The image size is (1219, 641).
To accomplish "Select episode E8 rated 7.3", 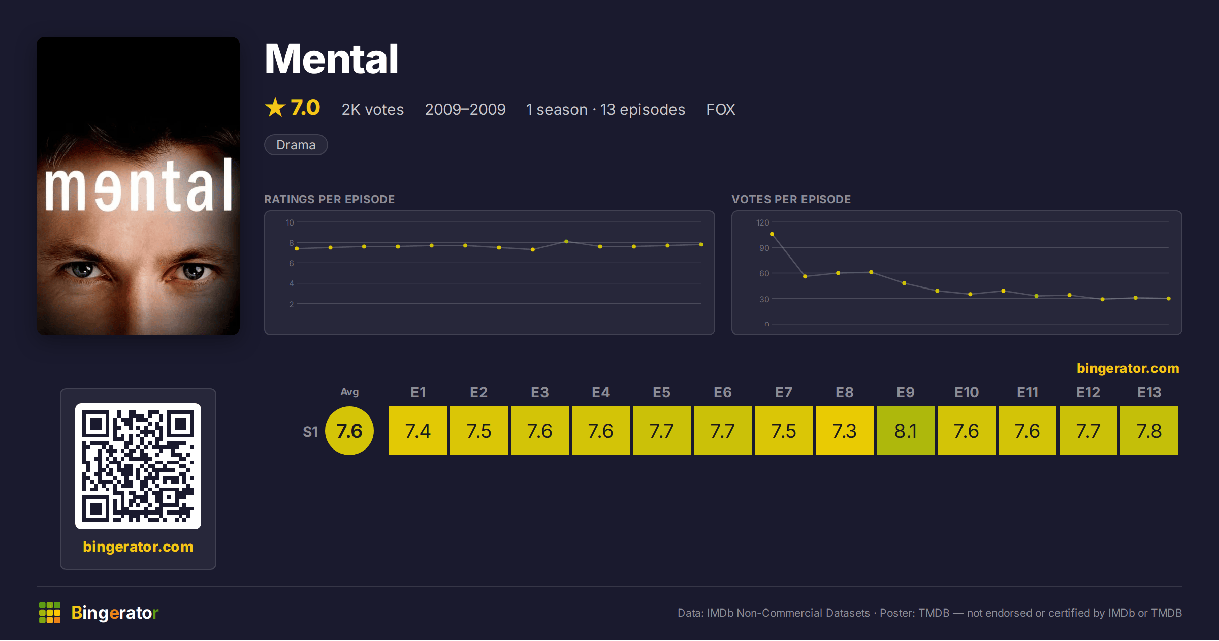I will 845,431.
